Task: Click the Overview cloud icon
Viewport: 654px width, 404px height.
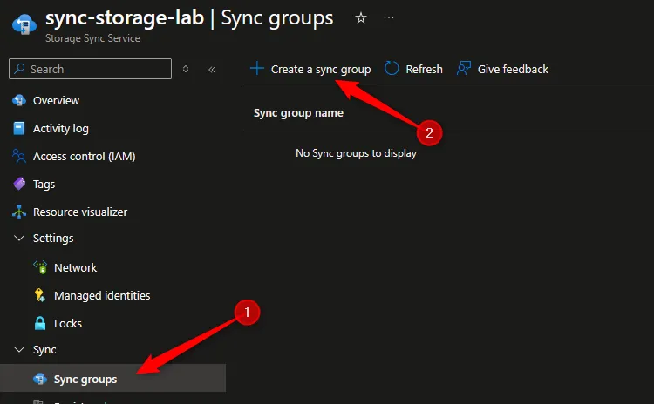Action: point(19,100)
